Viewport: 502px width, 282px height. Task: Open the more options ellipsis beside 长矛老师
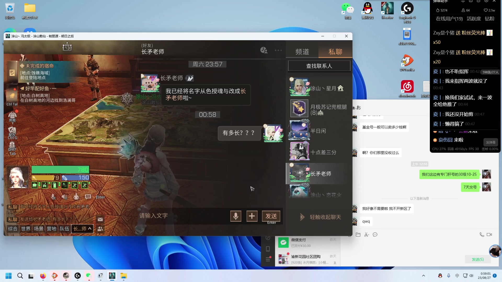click(x=278, y=50)
